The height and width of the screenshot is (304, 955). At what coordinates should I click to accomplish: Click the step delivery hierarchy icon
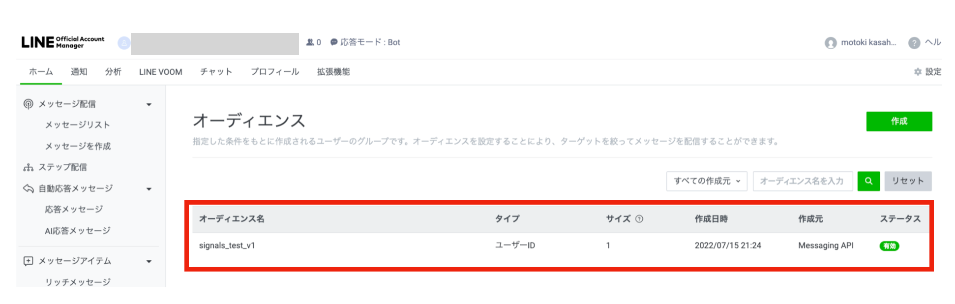point(29,167)
